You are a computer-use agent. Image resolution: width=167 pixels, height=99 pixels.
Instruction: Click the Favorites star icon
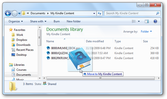click(x=11, y=30)
